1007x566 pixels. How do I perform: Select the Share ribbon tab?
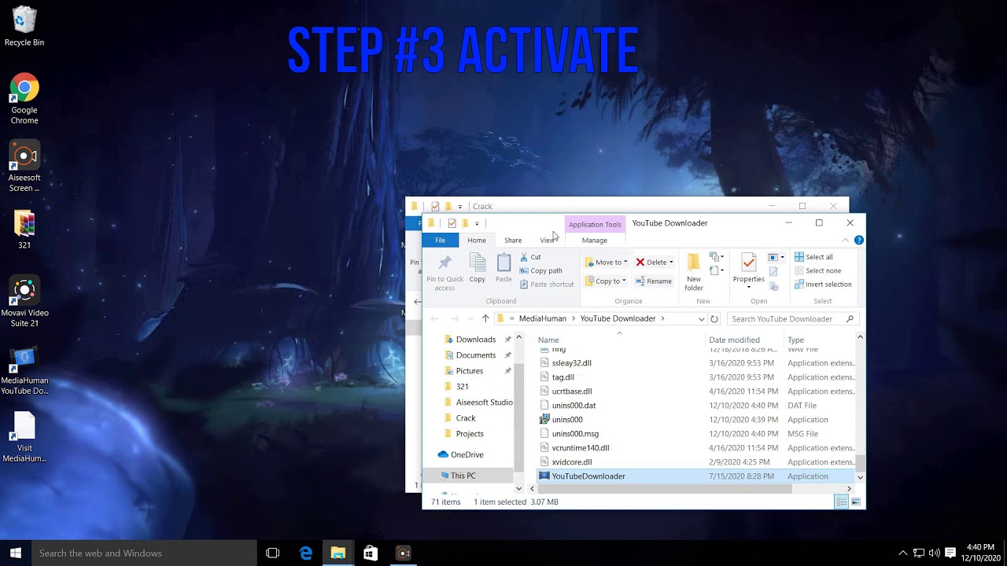(x=513, y=241)
